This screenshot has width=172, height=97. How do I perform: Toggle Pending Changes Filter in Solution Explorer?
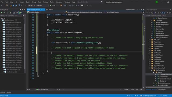click(159, 13)
